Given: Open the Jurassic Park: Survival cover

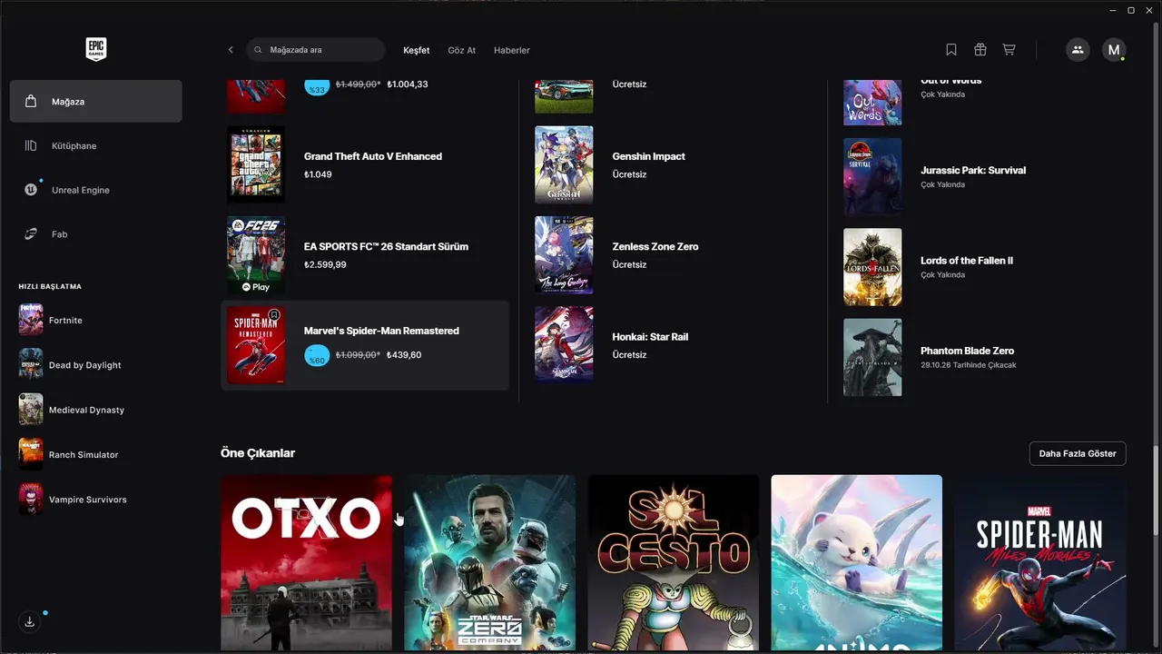Looking at the screenshot, I should pos(872,177).
